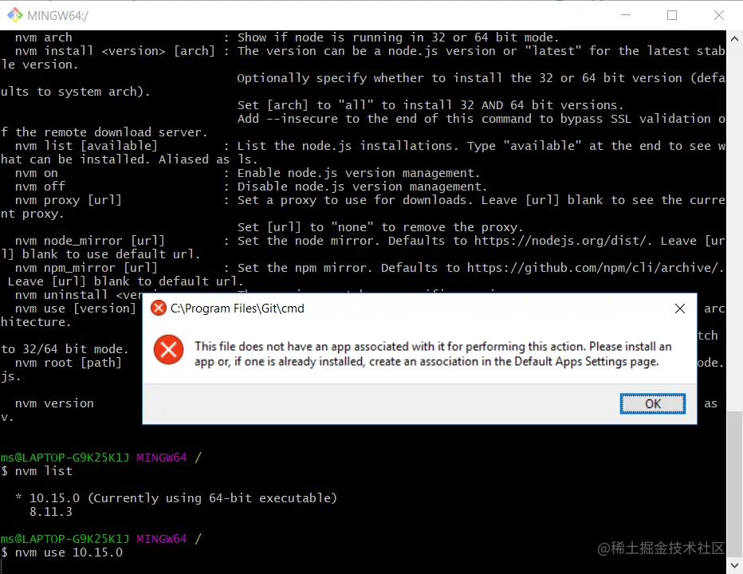Image resolution: width=743 pixels, height=574 pixels.
Task: Click the large red error icon beside message
Action: pos(168,350)
